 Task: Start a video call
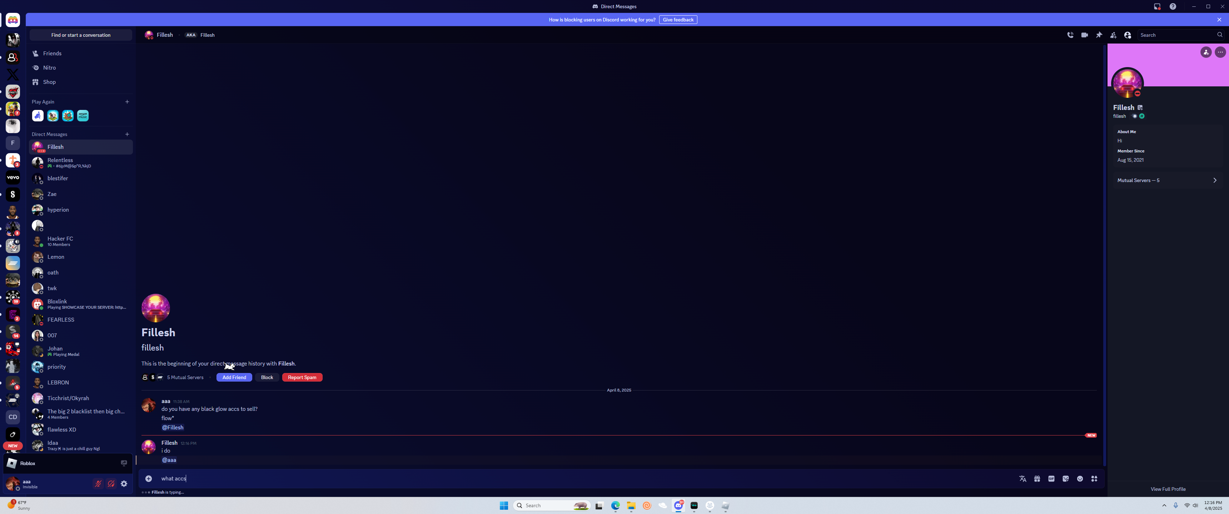click(1084, 35)
